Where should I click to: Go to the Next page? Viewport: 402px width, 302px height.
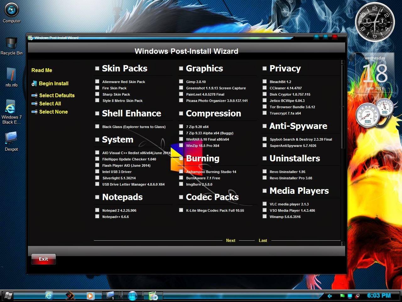coord(231,240)
